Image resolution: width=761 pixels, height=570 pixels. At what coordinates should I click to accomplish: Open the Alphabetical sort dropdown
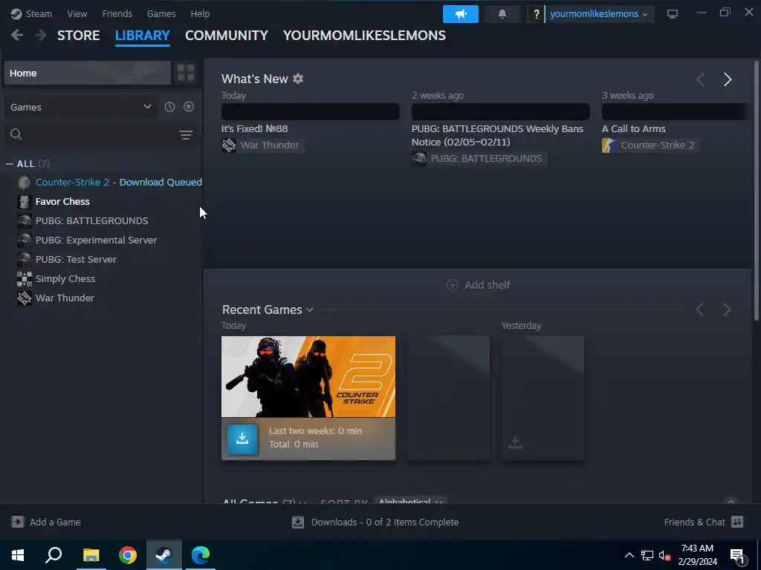pos(410,501)
